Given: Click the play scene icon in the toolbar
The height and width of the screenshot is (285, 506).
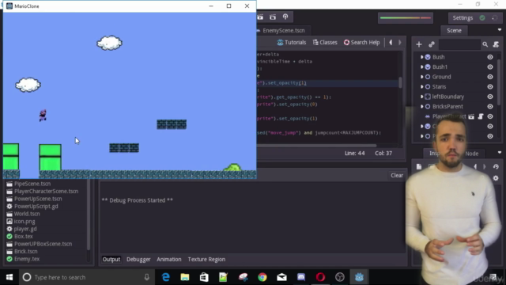Looking at the screenshot, I should point(260,17).
